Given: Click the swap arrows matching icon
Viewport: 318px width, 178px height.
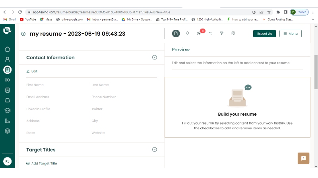Looking at the screenshot, I should coord(210,34).
